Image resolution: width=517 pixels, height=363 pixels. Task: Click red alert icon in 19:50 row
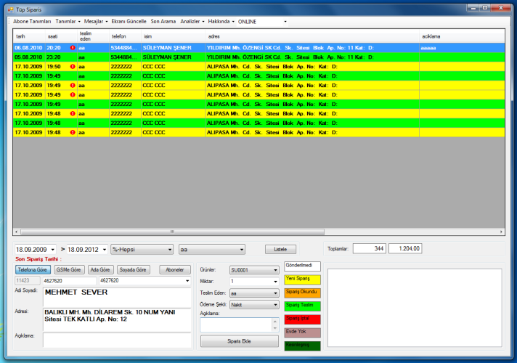pos(73,67)
